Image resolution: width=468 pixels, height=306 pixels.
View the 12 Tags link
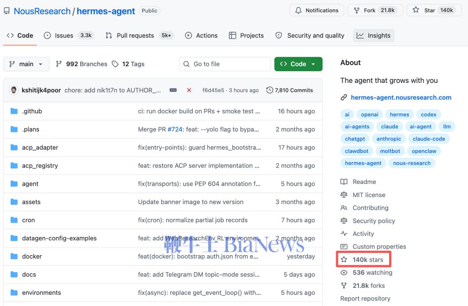128,64
